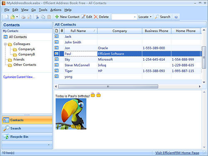The width and height of the screenshot is (208, 156).
Task: Click the Print Preview toolbar icon
Action: [29, 17]
